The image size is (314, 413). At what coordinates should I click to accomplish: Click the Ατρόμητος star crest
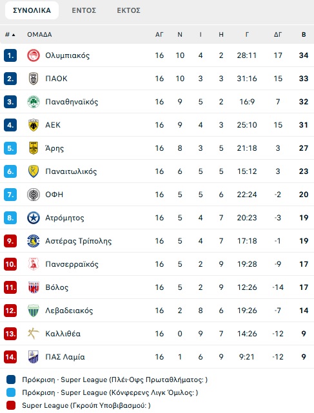pos(34,218)
